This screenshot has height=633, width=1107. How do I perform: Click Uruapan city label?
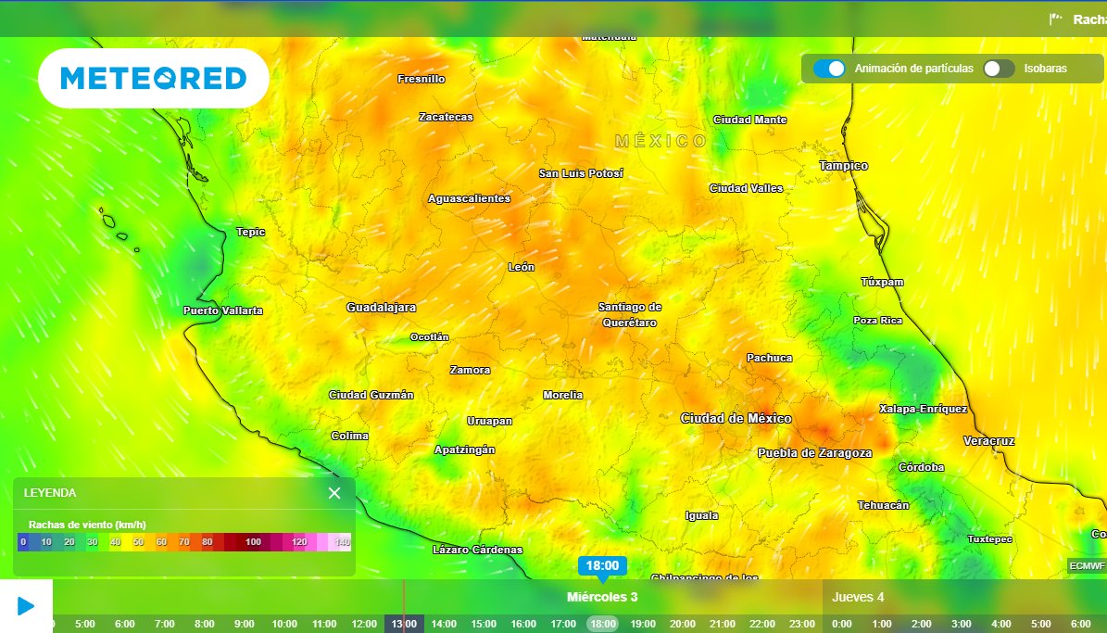coord(489,421)
